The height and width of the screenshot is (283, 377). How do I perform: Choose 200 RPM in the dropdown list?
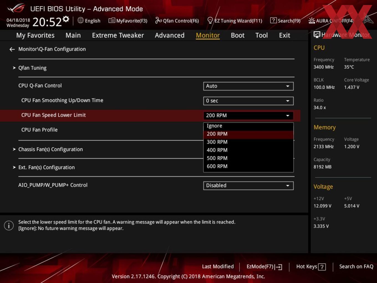248,134
